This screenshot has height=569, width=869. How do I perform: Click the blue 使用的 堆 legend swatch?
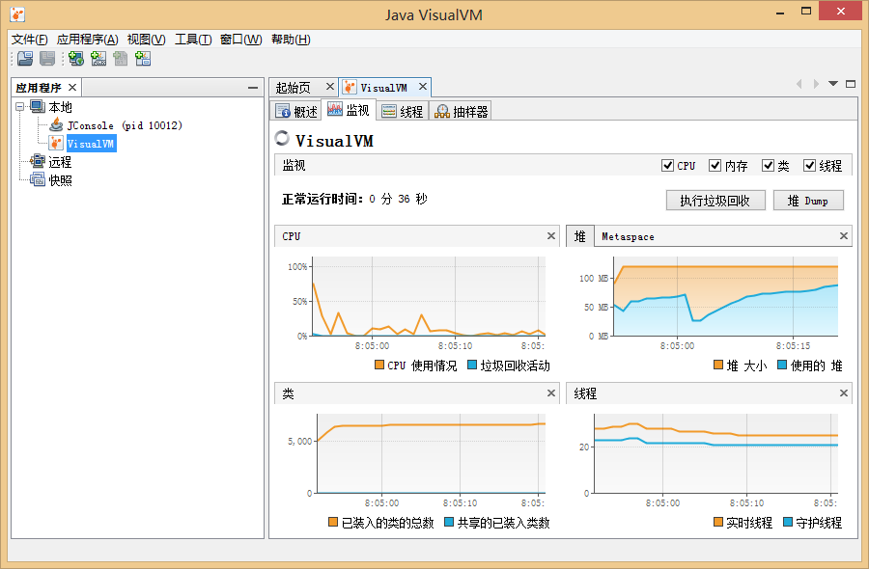[782, 365]
